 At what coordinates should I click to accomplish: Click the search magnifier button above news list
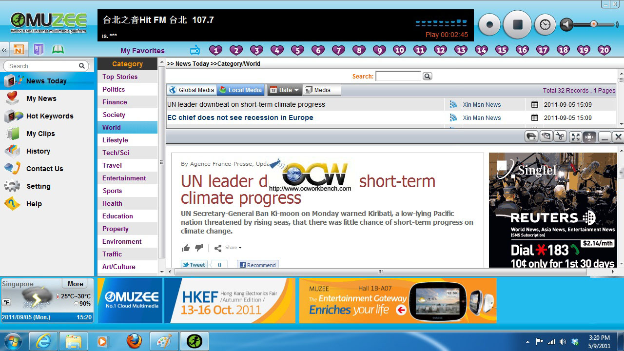click(427, 76)
